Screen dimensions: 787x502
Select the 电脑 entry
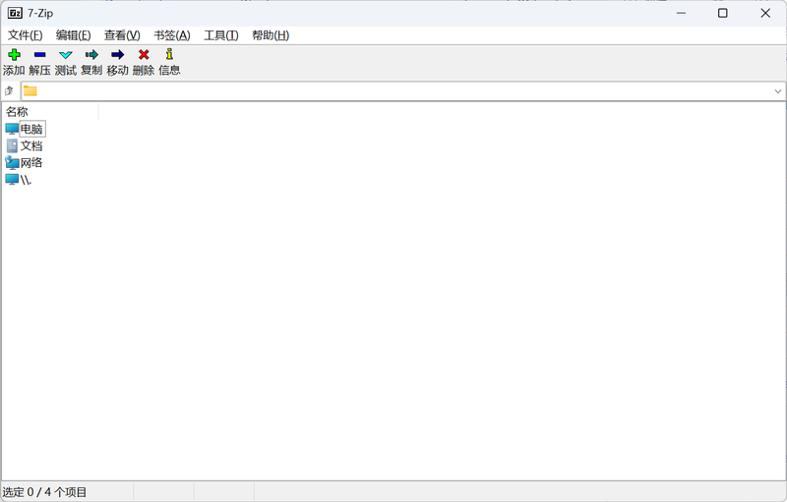31,130
